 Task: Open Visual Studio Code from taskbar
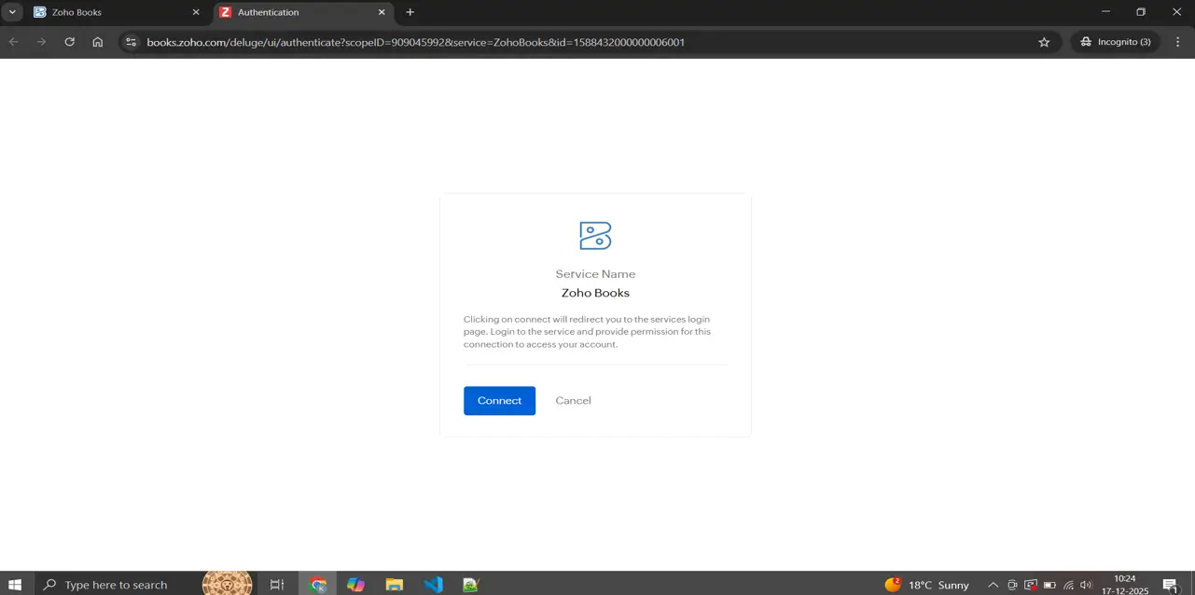tap(433, 585)
